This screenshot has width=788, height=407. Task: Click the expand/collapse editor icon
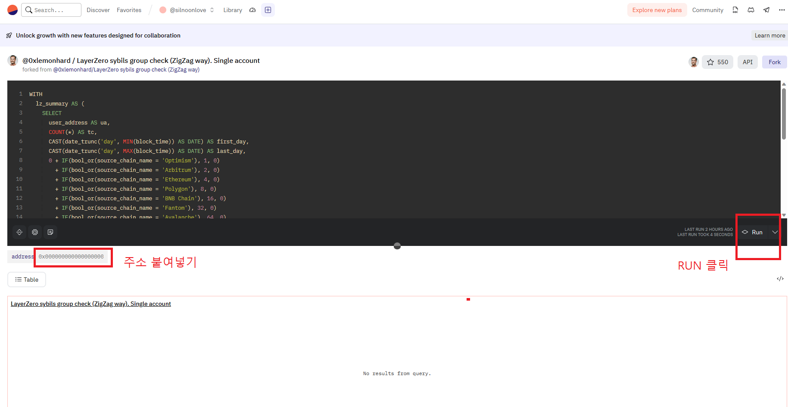(19, 232)
